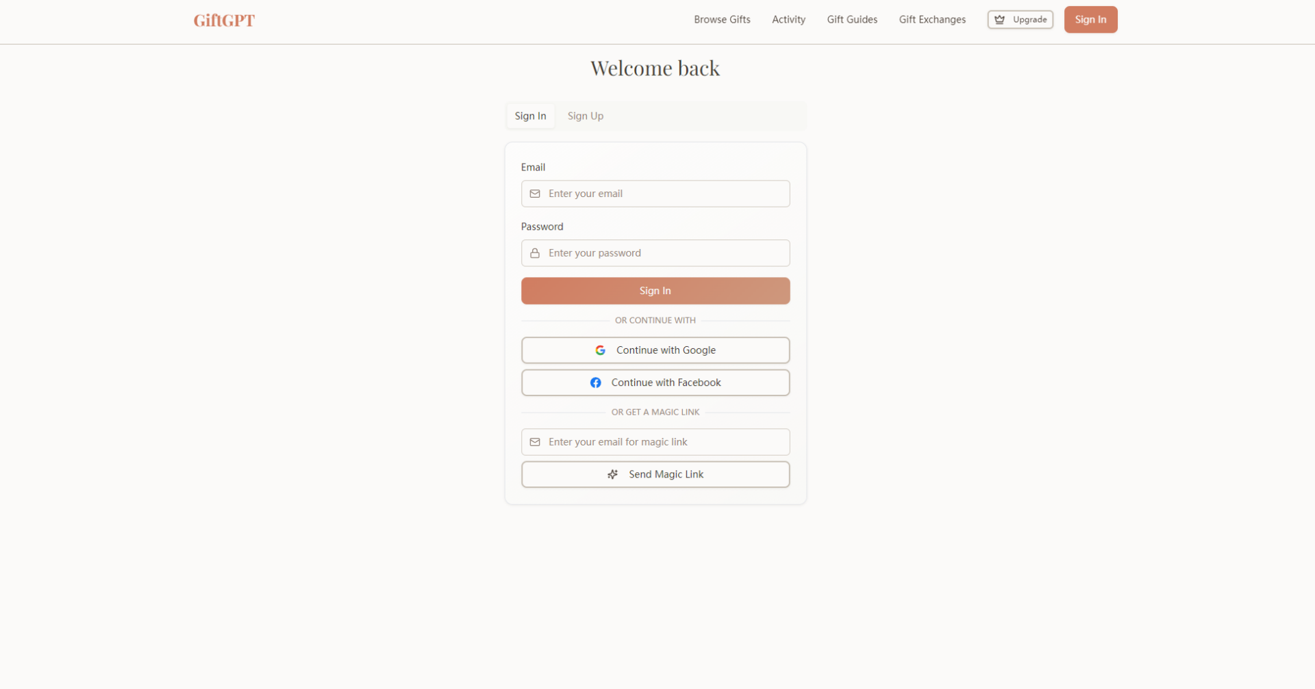This screenshot has height=689, width=1315.
Task: Click the envelope icon in magic link field
Action: tap(535, 442)
